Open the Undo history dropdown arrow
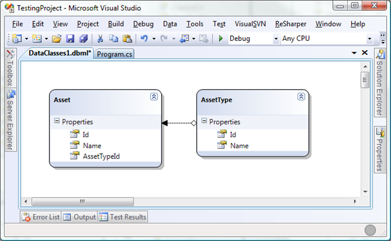391x241 pixels. point(154,39)
